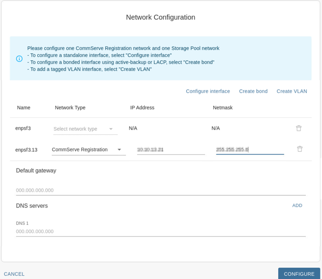The width and height of the screenshot is (322, 279).
Task: Click the trash icon for the enpsf3.13 row
Action: pos(300,149)
